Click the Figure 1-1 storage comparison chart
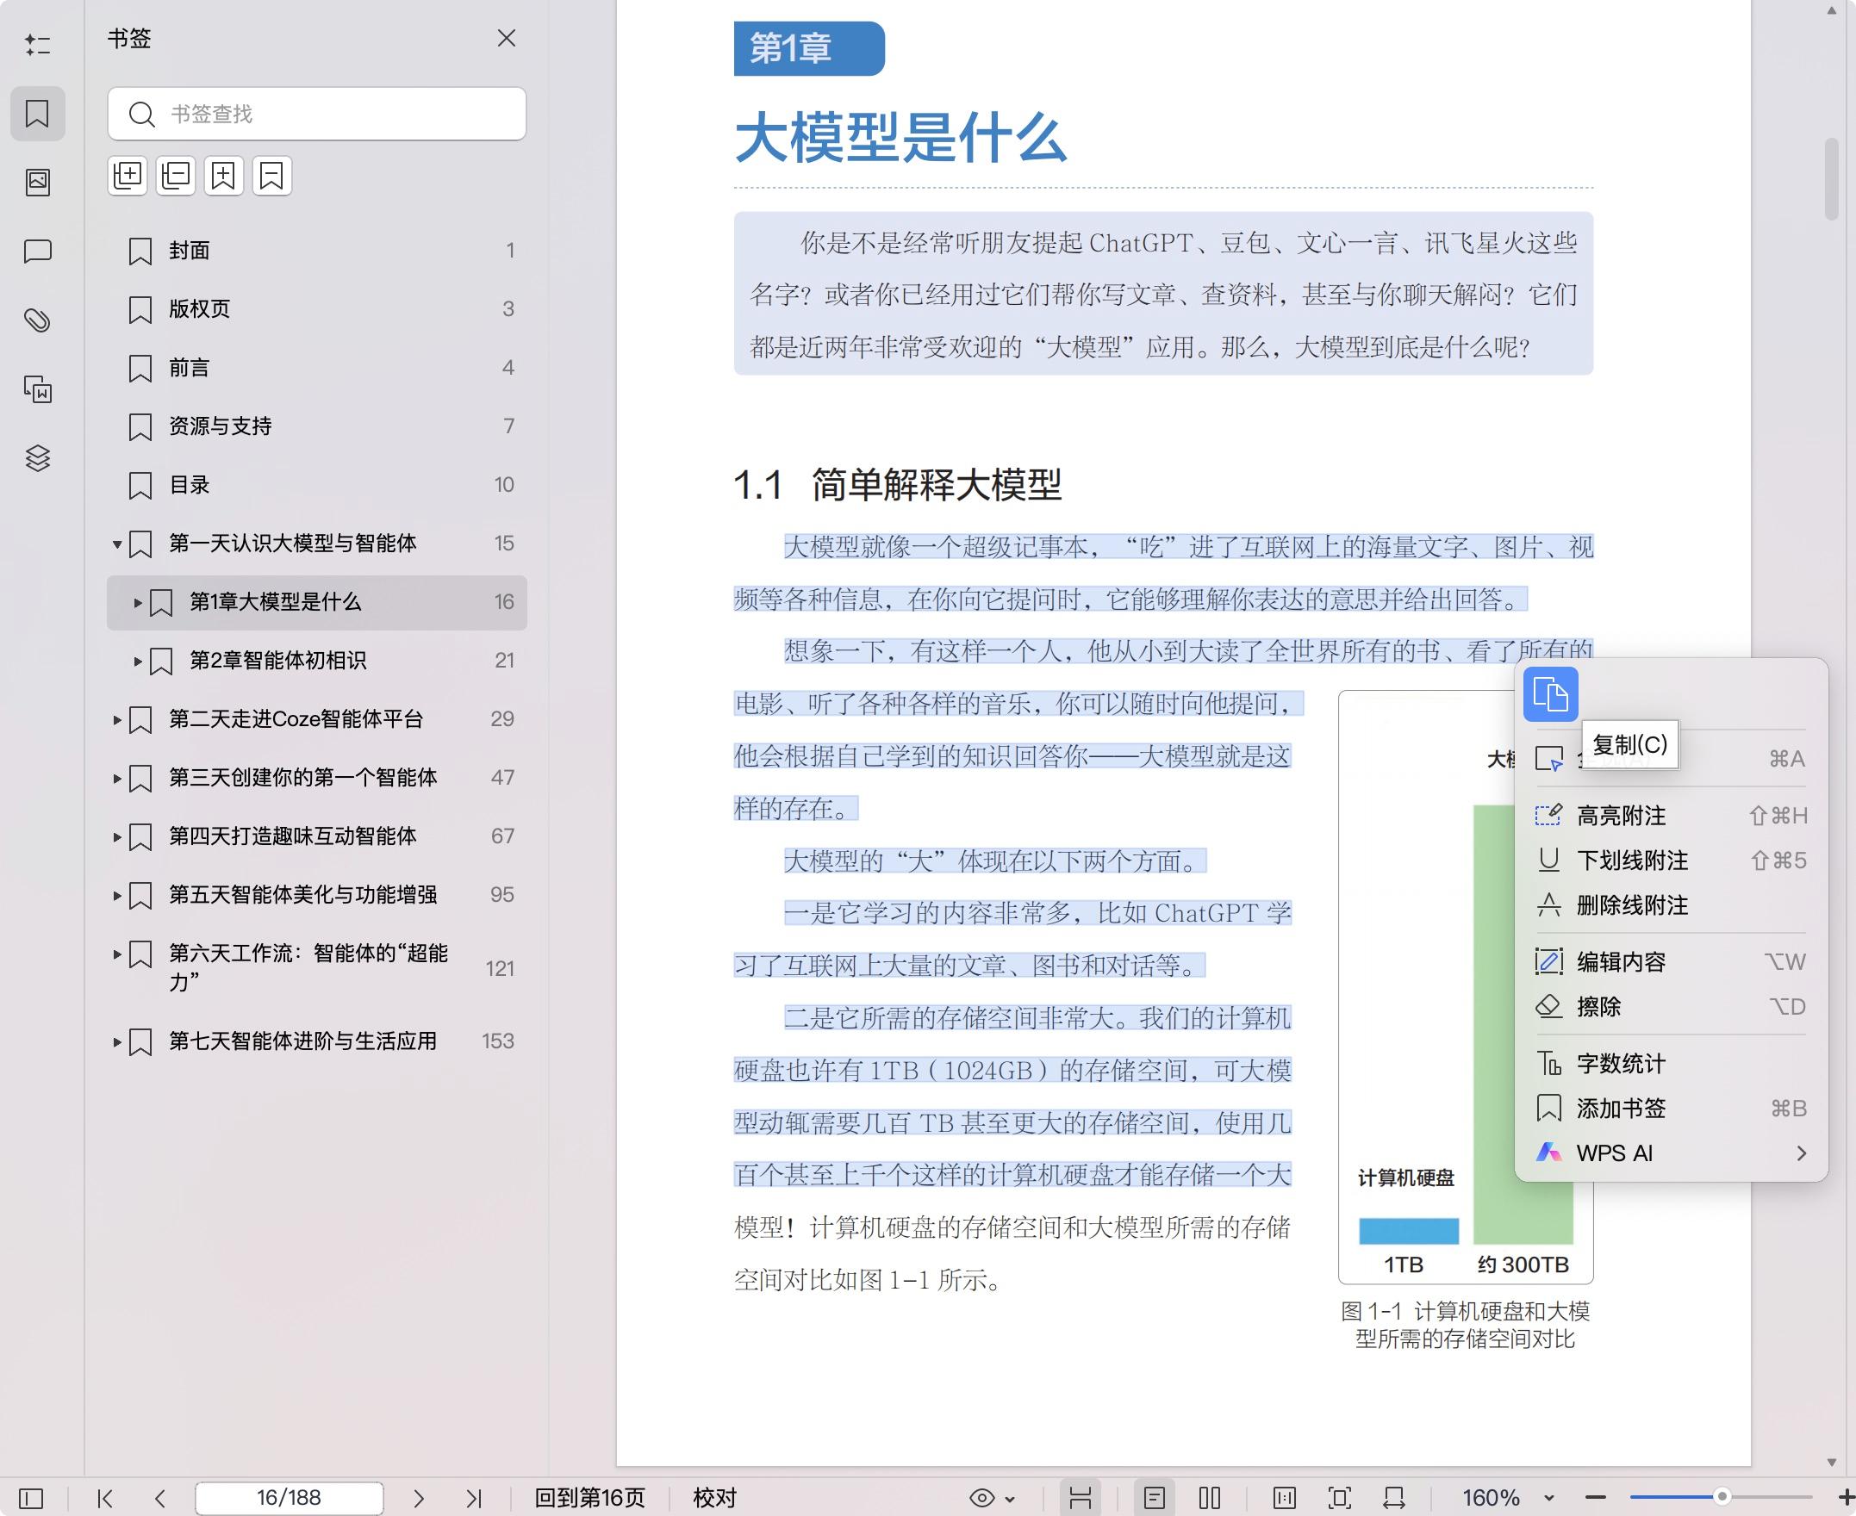 tap(1466, 987)
